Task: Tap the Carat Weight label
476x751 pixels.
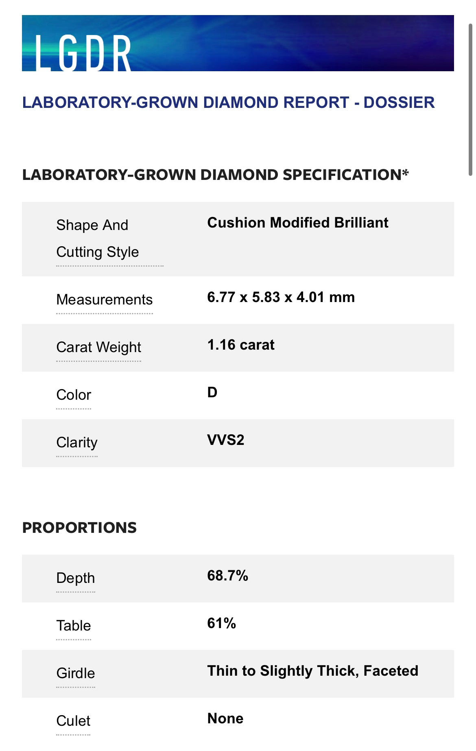Action: point(99,348)
